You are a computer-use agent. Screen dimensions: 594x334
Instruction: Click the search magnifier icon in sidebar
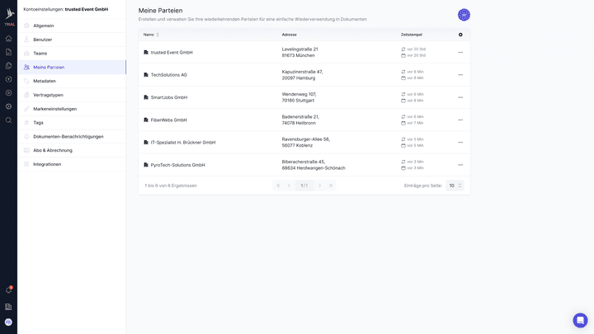(x=8, y=120)
